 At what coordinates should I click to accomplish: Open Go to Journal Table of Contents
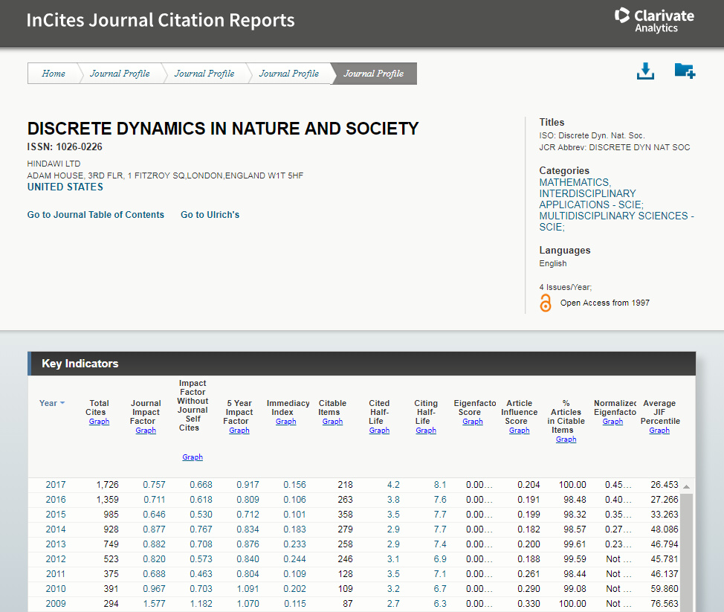(x=96, y=215)
